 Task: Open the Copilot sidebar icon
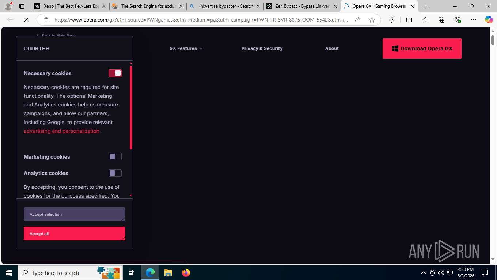coord(489,20)
